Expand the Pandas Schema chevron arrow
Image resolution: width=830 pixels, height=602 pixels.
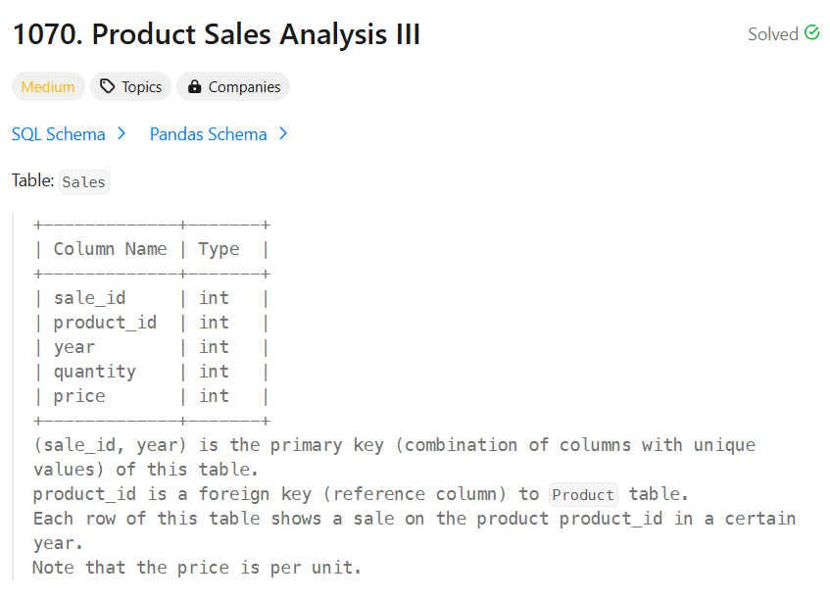point(283,133)
